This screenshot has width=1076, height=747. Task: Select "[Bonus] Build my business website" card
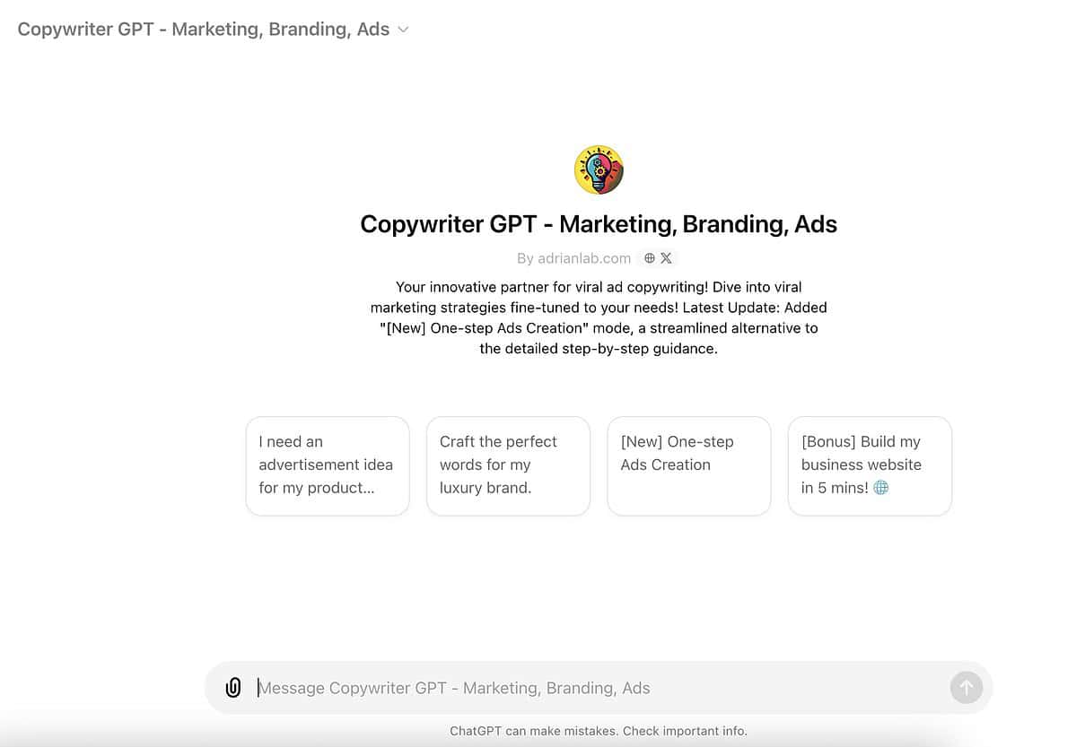tap(869, 465)
